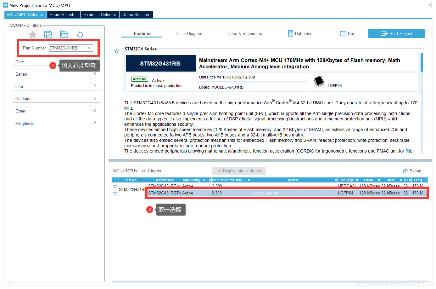Click the description panel vertical scrollbar
Viewport: 436px width, 289px height.
coord(422,62)
